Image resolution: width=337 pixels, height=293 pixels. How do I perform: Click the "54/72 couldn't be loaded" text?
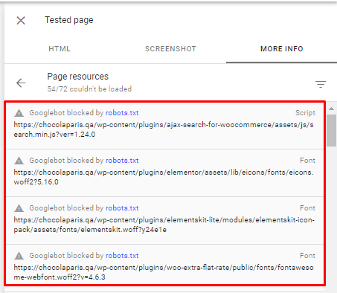pyautogui.click(x=89, y=89)
